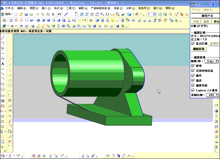Image resolution: width=220 pixels, height=159 pixels.
Task: Select the Sphere primitive icon
Action: 113,20
